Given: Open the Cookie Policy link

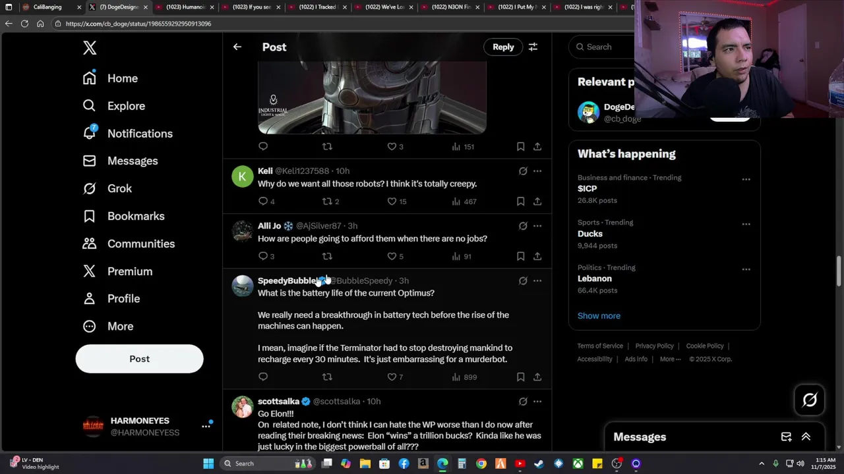Looking at the screenshot, I should (x=704, y=346).
